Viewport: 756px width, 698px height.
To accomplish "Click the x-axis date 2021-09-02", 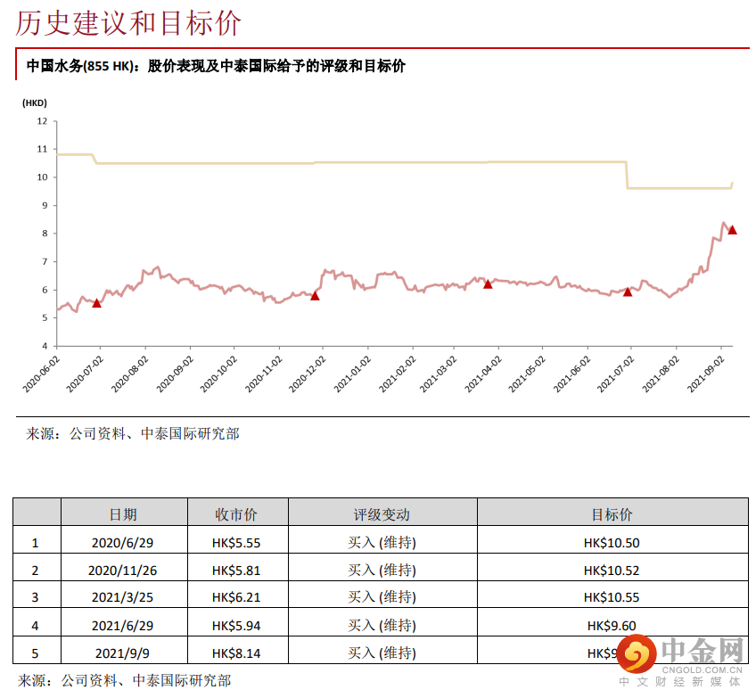I will pos(705,374).
